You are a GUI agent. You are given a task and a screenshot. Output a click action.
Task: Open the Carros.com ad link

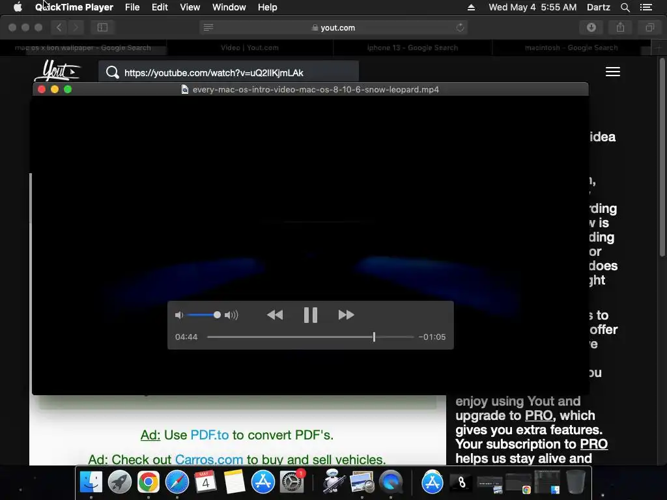click(x=209, y=460)
